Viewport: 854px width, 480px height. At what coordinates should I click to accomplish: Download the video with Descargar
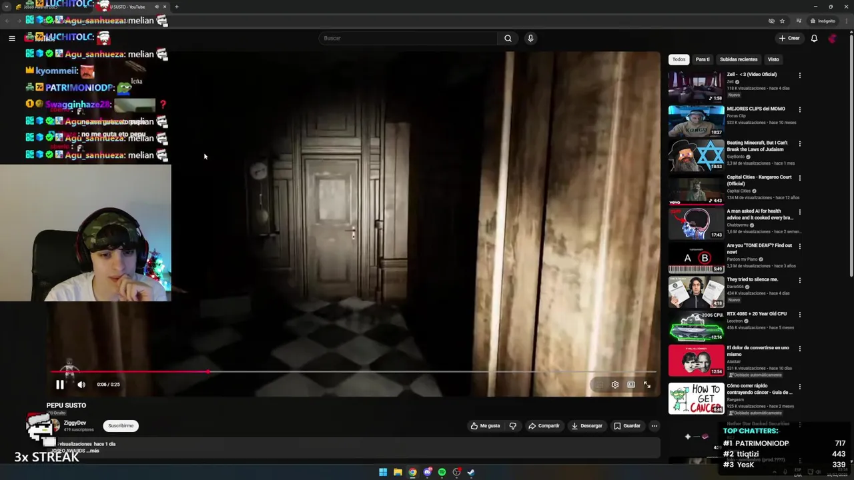586,425
